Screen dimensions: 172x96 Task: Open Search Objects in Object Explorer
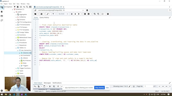(x=27, y=7)
